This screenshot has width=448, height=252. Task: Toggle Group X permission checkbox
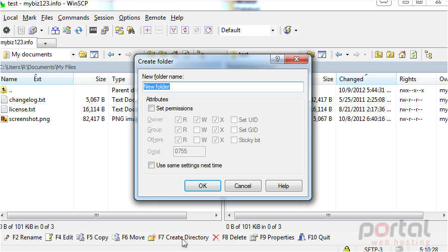click(x=215, y=130)
